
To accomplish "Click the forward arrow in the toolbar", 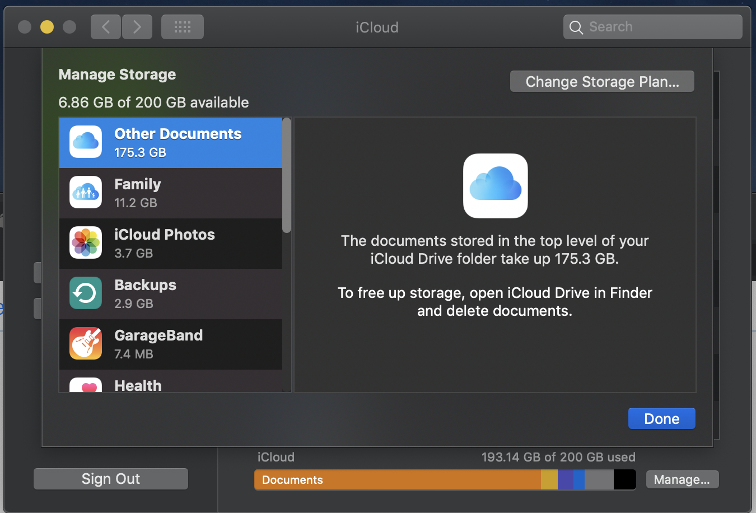I will point(137,27).
